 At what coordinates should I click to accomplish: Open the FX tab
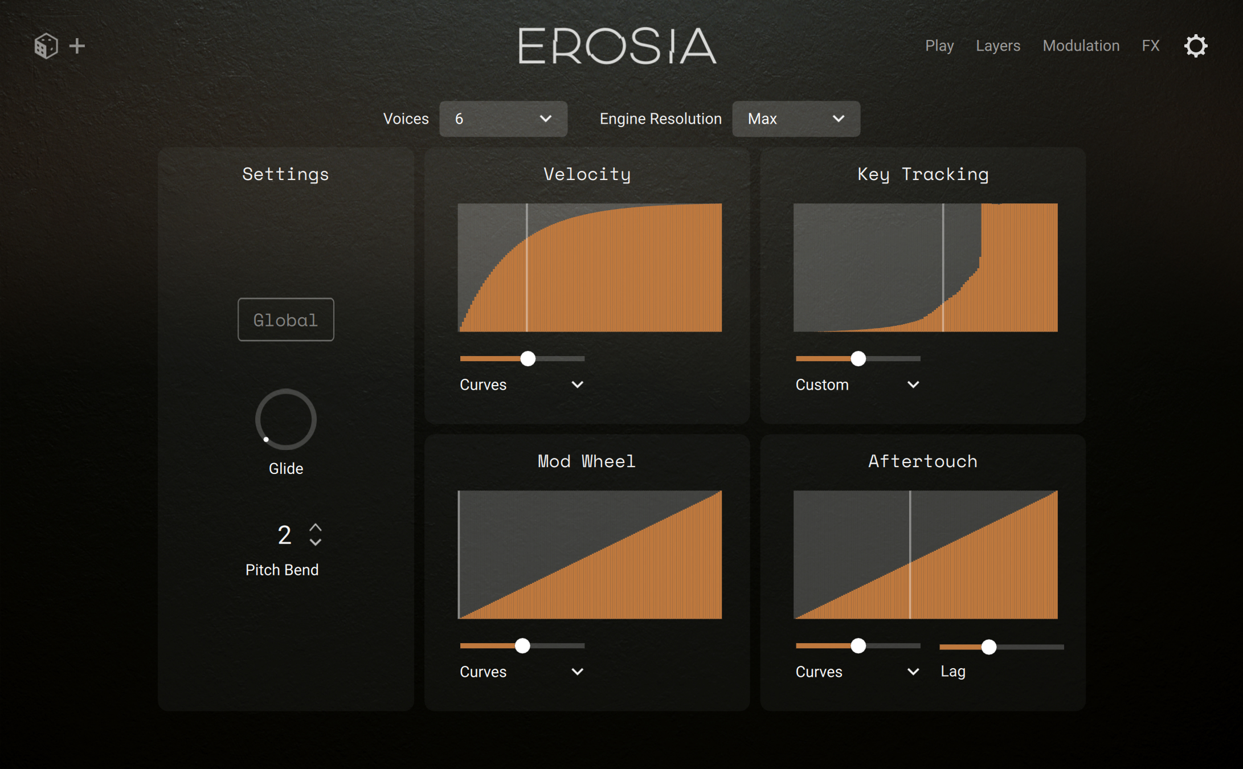tap(1150, 46)
